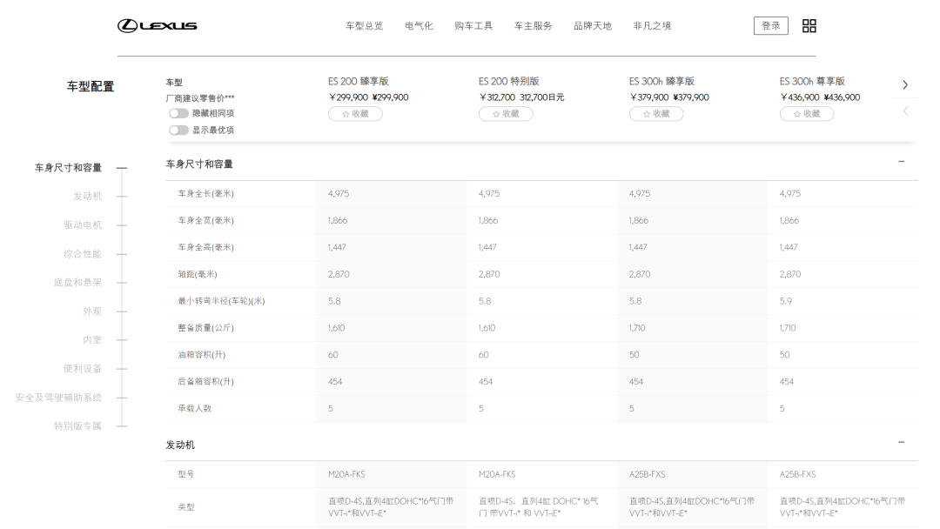Show next models with right arrow
940x529 pixels.
click(905, 85)
